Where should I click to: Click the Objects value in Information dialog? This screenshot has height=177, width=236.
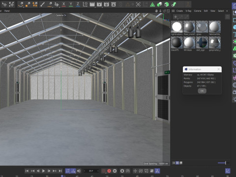point(202,86)
